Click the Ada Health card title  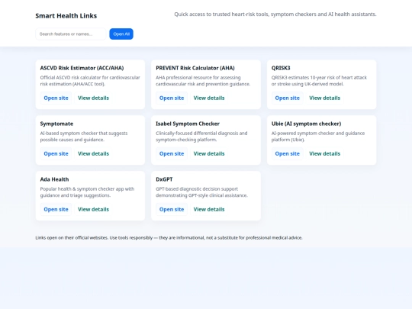tap(54, 179)
